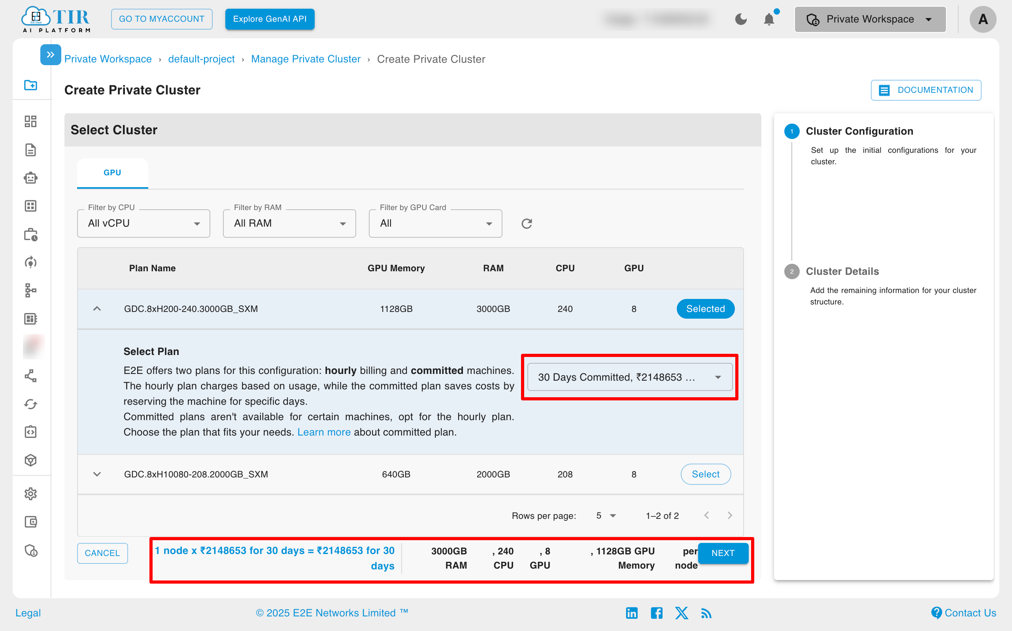The height and width of the screenshot is (631, 1012).
Task: Open notifications bell icon
Action: pos(769,19)
